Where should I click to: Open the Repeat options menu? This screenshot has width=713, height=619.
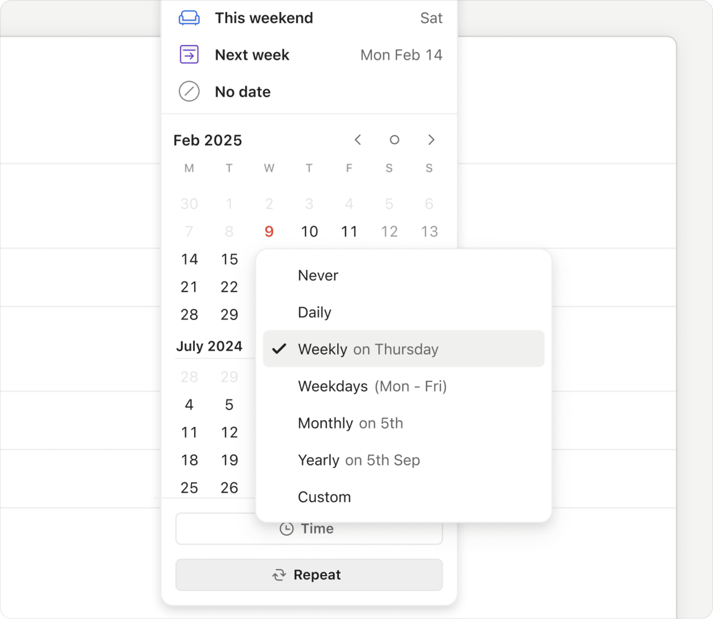point(308,574)
